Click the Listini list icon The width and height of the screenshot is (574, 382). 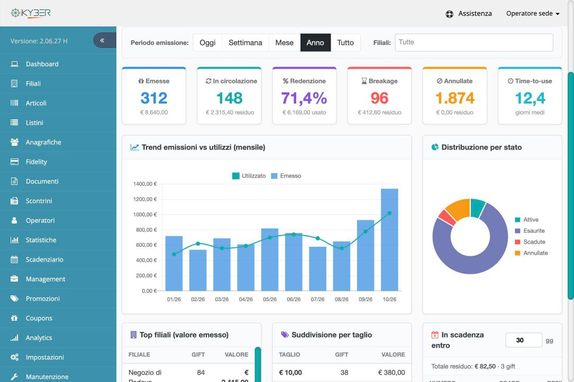[x=14, y=123]
